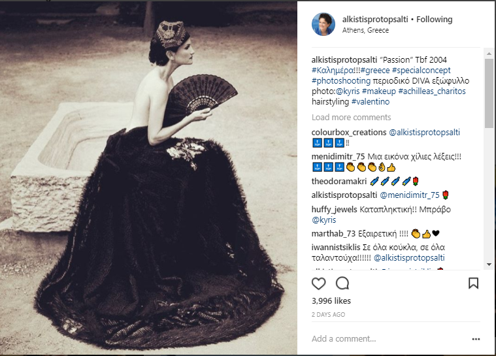
Task: Visit huffy_jewels commenter profile
Action: (334, 209)
